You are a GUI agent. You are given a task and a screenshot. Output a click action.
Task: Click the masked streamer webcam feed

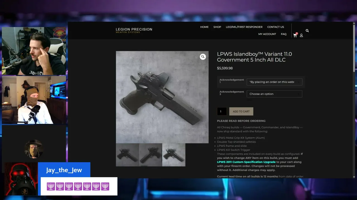34,100
